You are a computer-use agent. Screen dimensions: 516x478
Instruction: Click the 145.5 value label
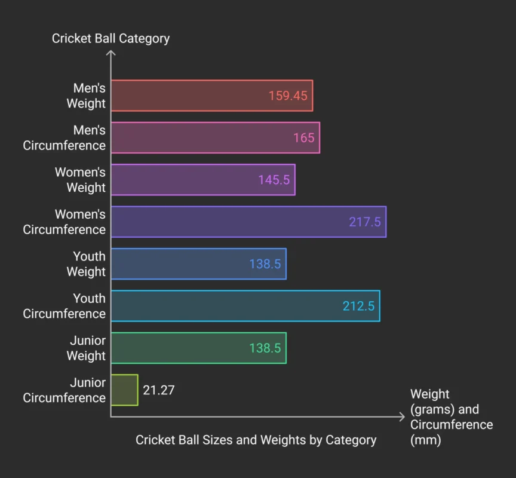point(274,180)
